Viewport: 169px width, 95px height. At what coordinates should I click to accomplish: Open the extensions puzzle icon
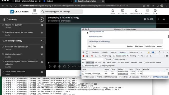pos(153,6)
